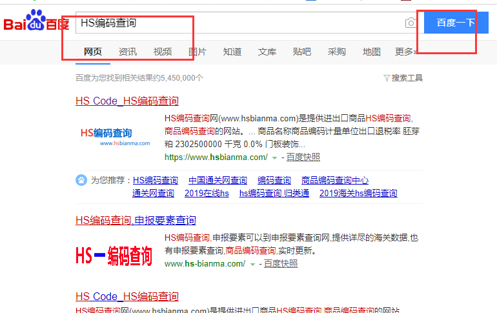
Task: Open recommended link 2019海关hs编码查询
Action: click(358, 193)
